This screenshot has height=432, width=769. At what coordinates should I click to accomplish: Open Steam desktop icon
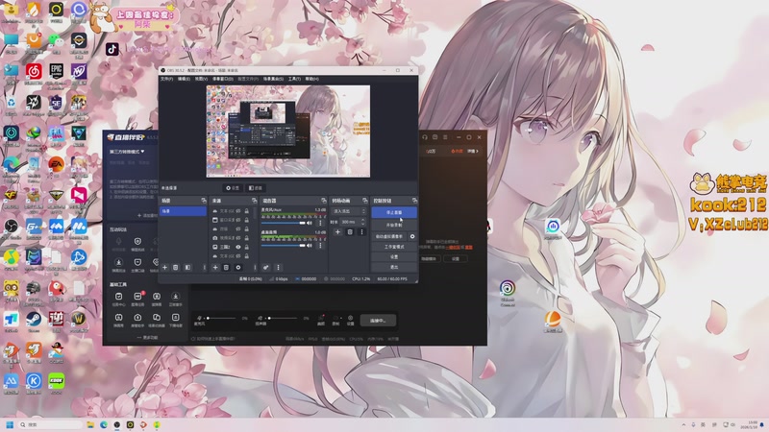pos(34,322)
